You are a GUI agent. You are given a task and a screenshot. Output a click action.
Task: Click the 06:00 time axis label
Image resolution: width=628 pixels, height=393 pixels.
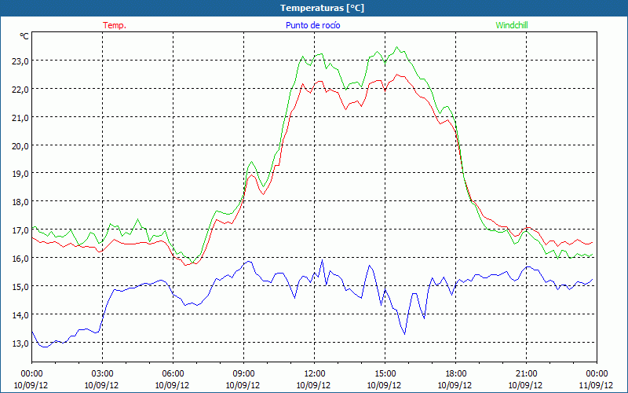(x=173, y=374)
